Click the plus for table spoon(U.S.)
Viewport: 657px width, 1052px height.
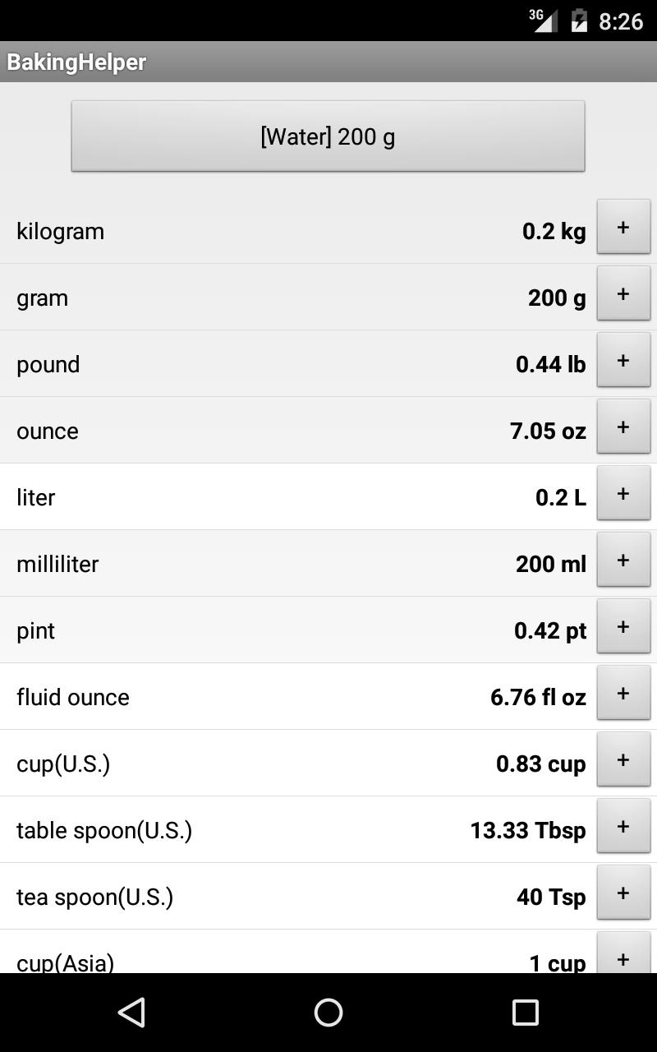[623, 827]
